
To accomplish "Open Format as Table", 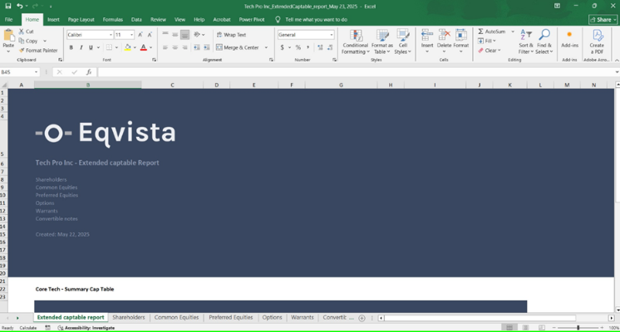I will (x=382, y=41).
